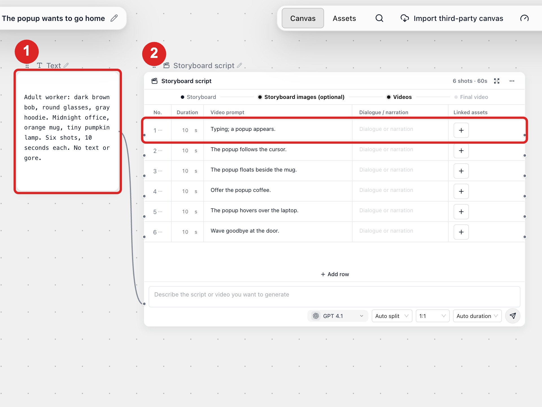Go to the Videos step
The image size is (542, 407).
point(399,97)
